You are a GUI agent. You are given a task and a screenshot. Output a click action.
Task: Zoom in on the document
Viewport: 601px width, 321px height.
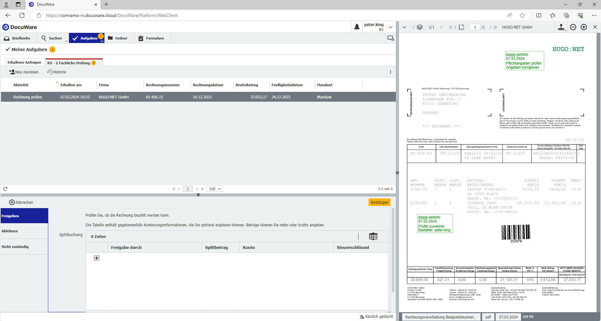click(584, 27)
